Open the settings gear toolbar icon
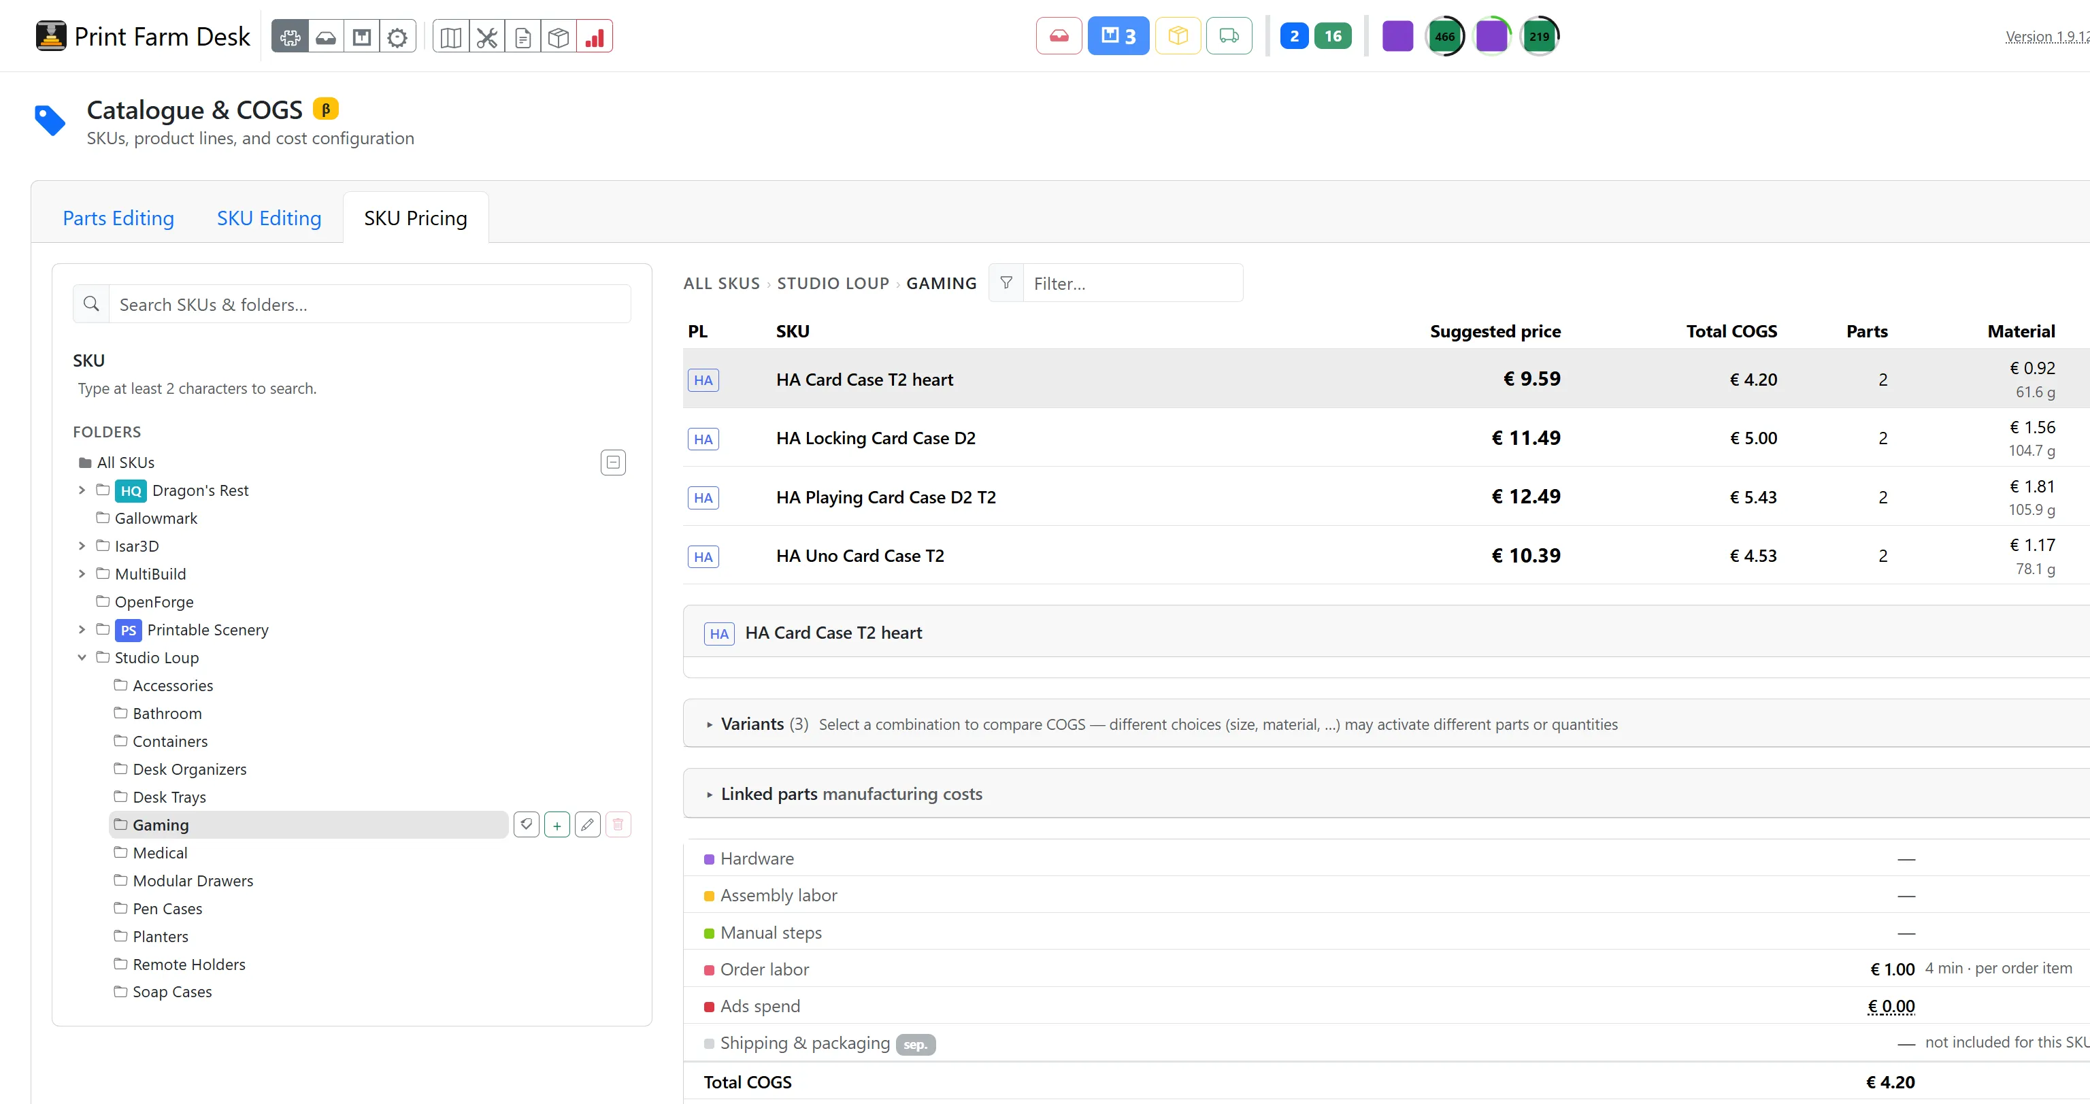 pos(397,37)
